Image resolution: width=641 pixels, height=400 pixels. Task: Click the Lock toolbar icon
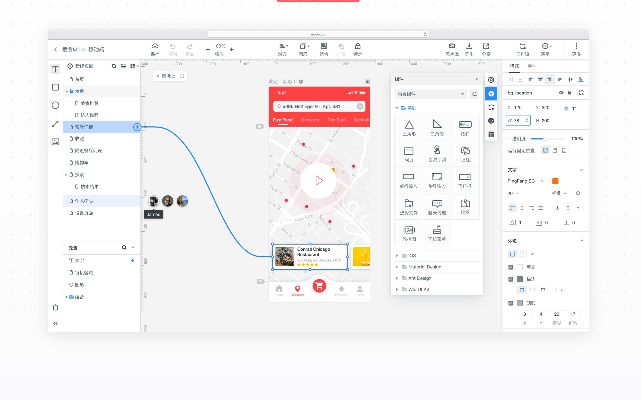358,46
